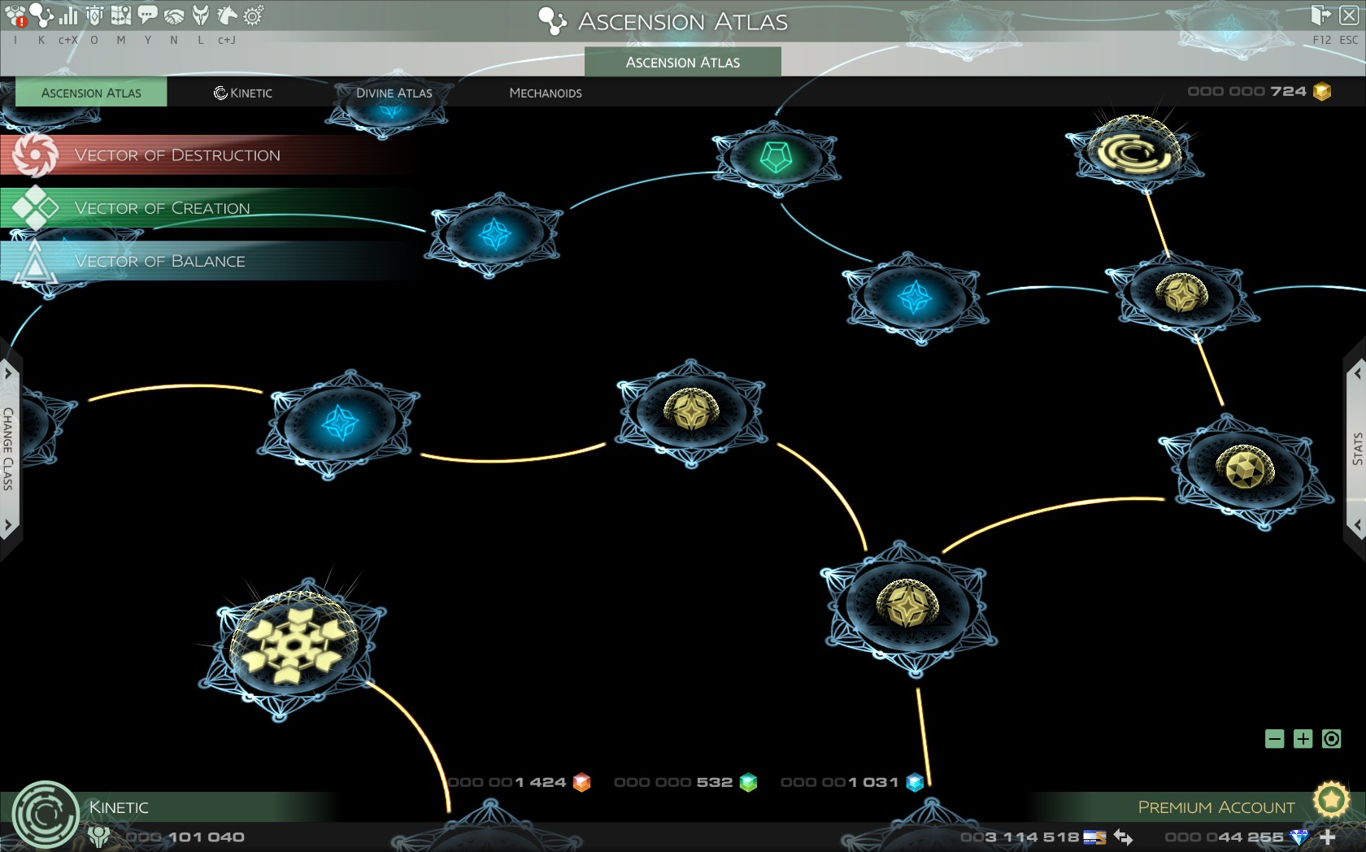Viewport: 1366px width, 852px height.
Task: Open the banner icon with hotkey O
Action: coord(94,15)
